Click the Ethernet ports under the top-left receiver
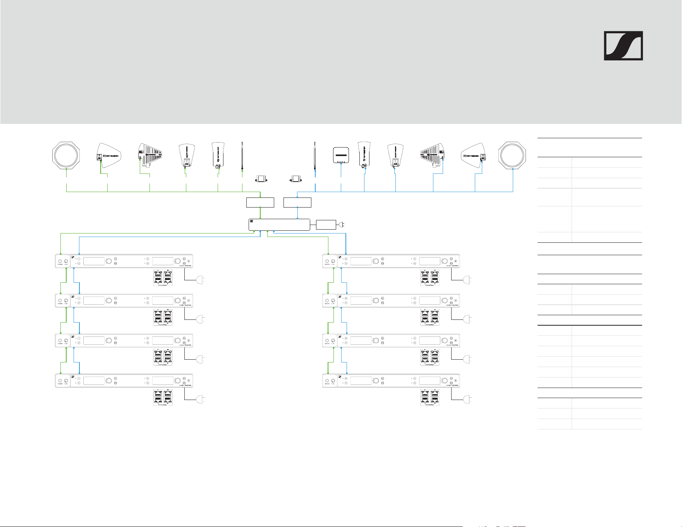The height and width of the screenshot is (527, 682). 163,278
